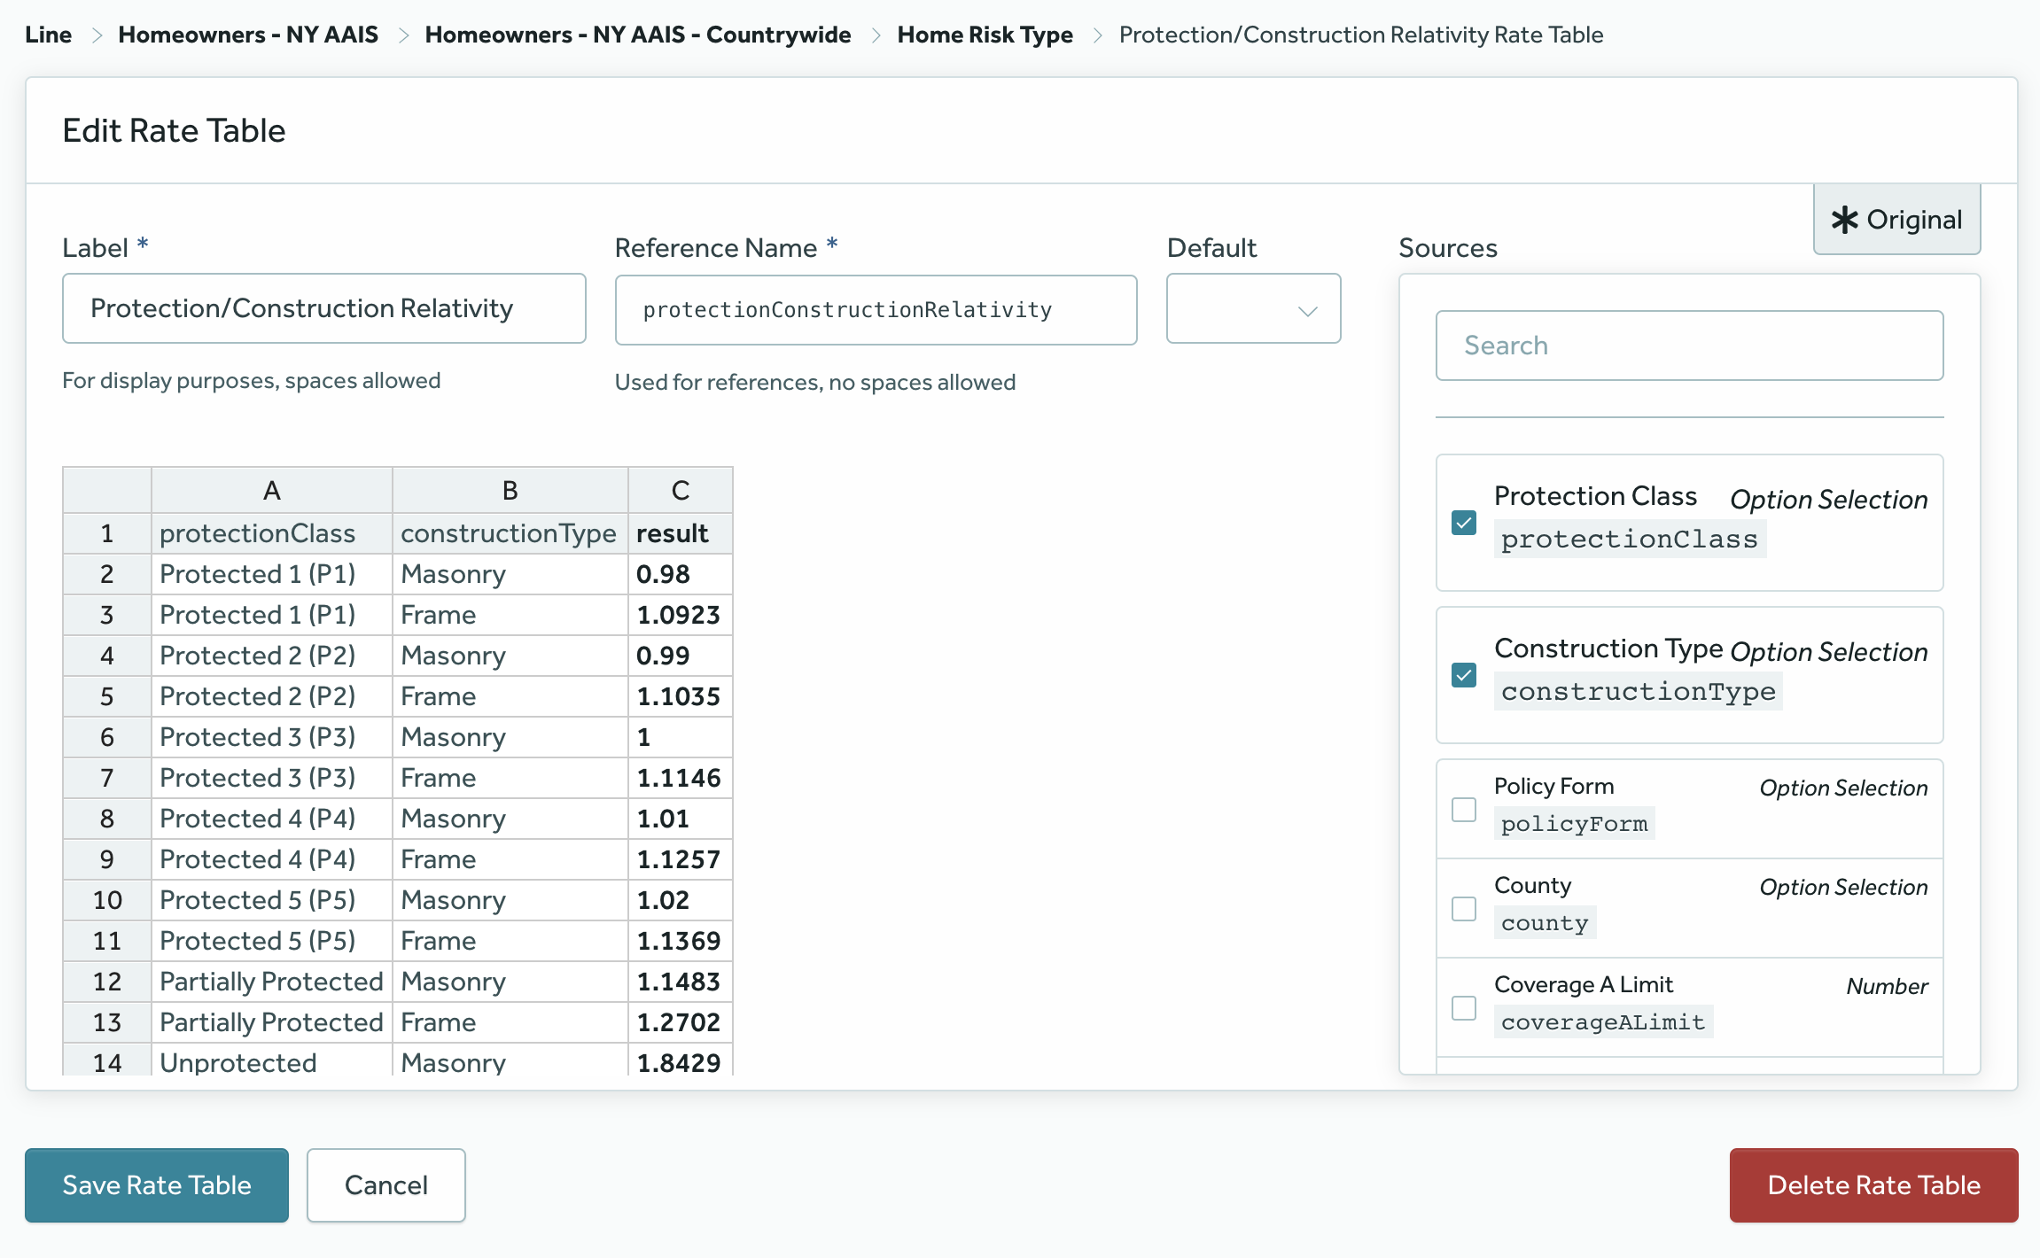Click Save Rate Table button

pyautogui.click(x=157, y=1185)
